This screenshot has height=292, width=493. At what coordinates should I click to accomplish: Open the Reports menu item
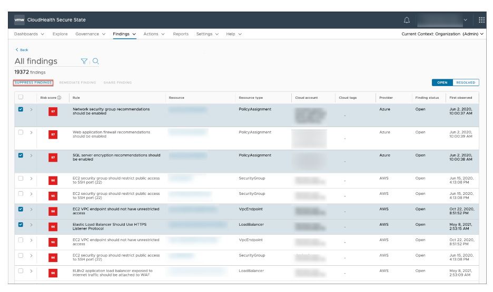(x=181, y=34)
